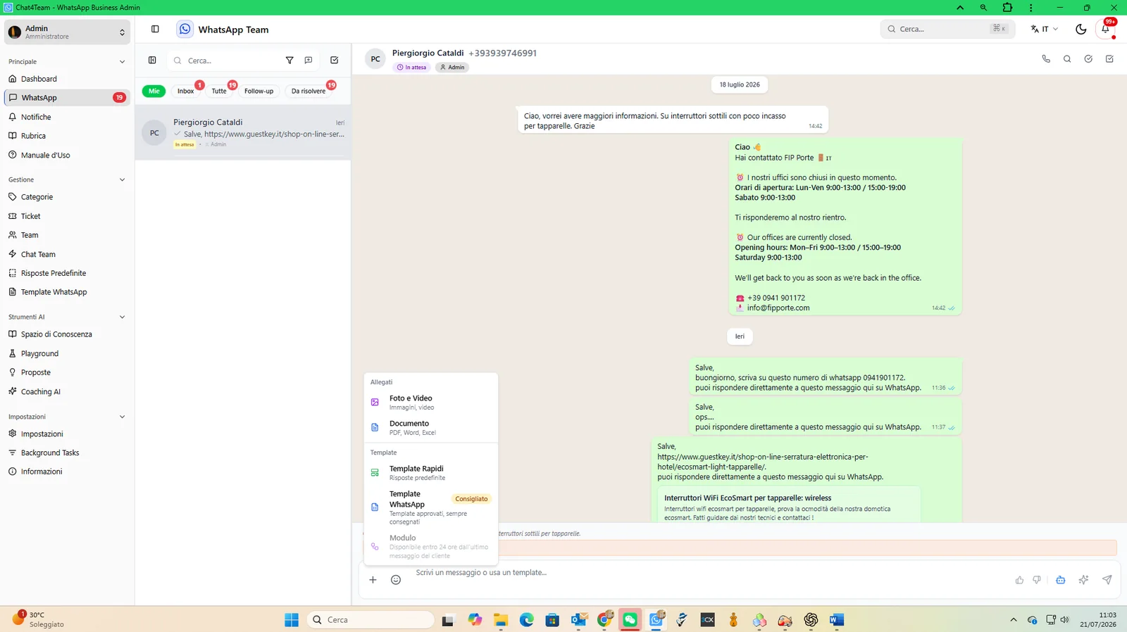Give thumbs down feedback on suggestion
1127x632 pixels.
1037,580
